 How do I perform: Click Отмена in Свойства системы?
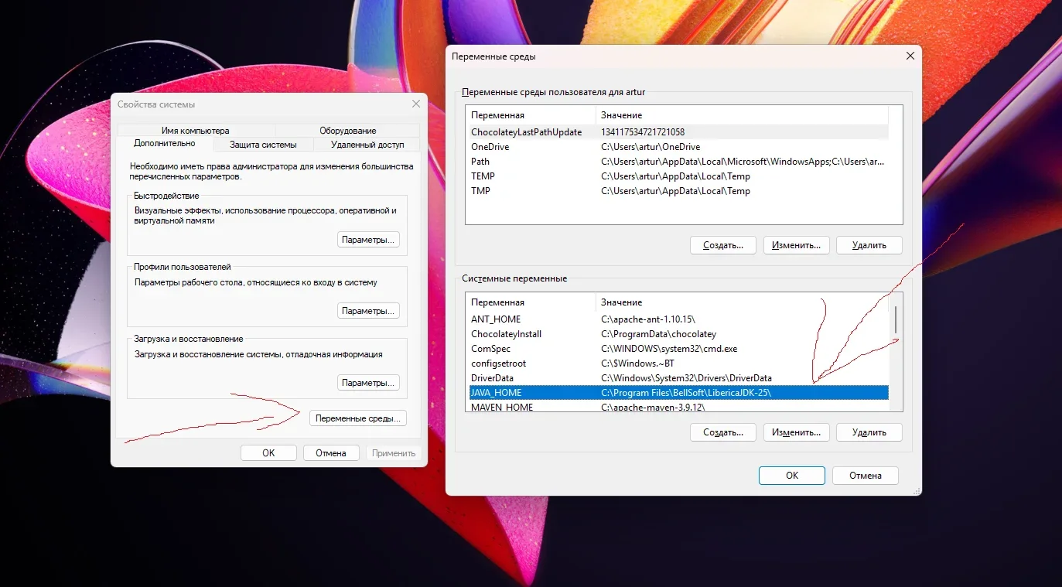tap(331, 453)
